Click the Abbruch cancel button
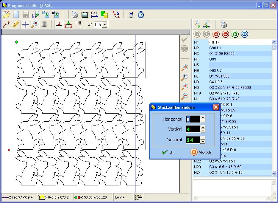 [201, 152]
